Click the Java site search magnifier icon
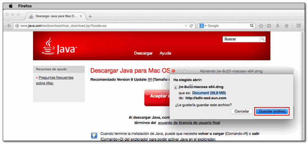The image size is (308, 144). (x=262, y=39)
